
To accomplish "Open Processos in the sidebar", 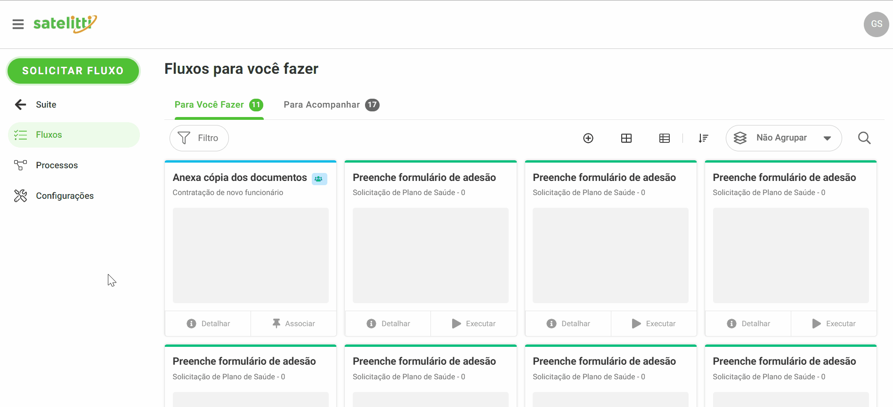I will 57,165.
